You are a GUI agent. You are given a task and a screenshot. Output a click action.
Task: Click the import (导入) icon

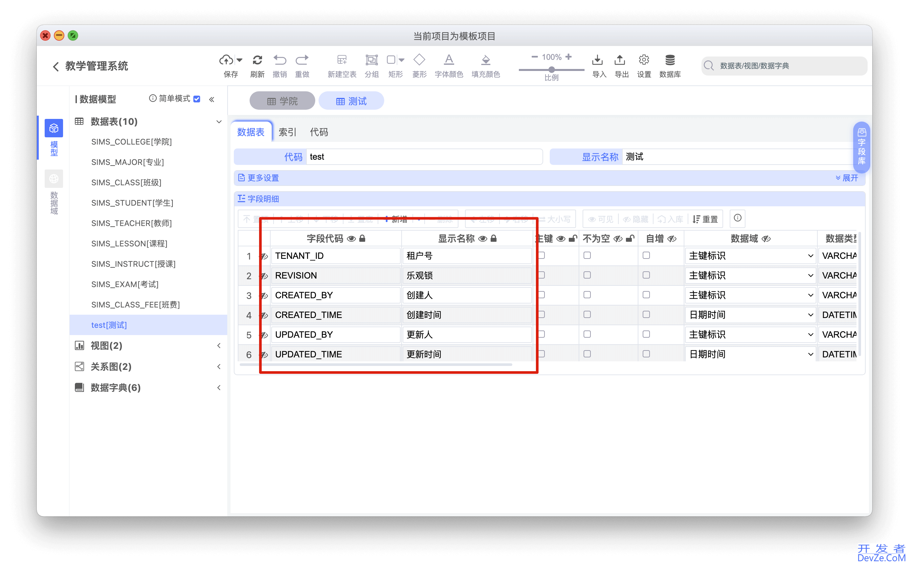(x=598, y=60)
